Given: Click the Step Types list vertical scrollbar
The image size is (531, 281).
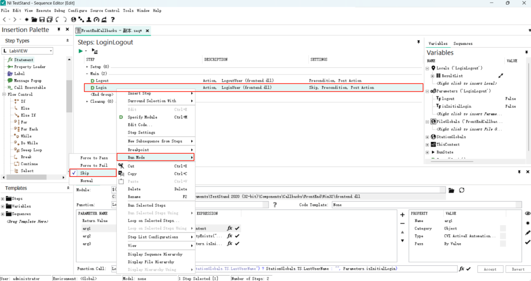Looking at the screenshot, I should (69, 96).
